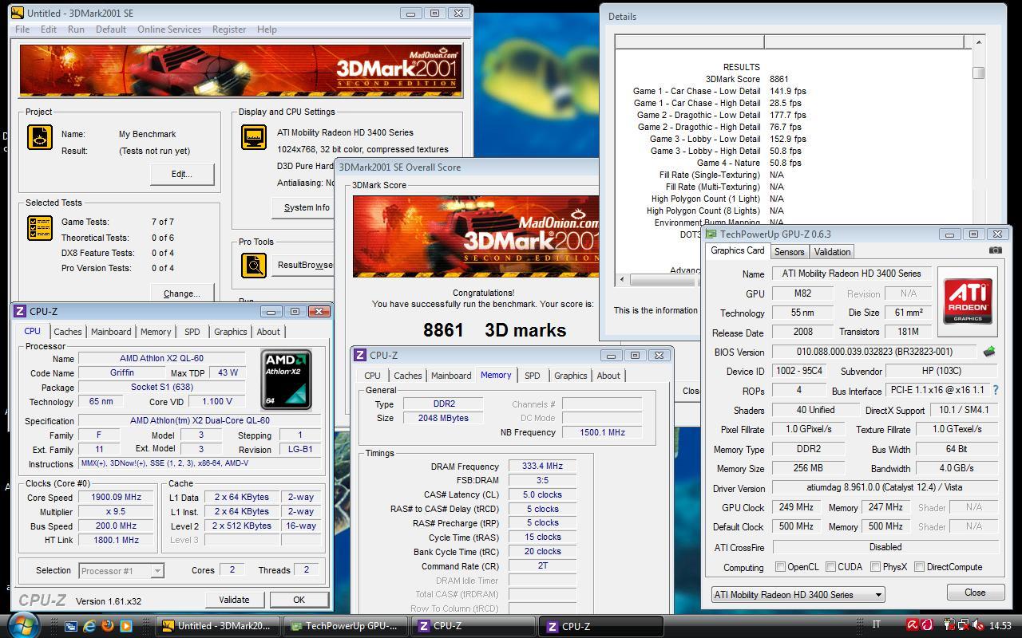Click the GPU-Z title bar icon
This screenshot has width=1022, height=638.
tap(711, 234)
